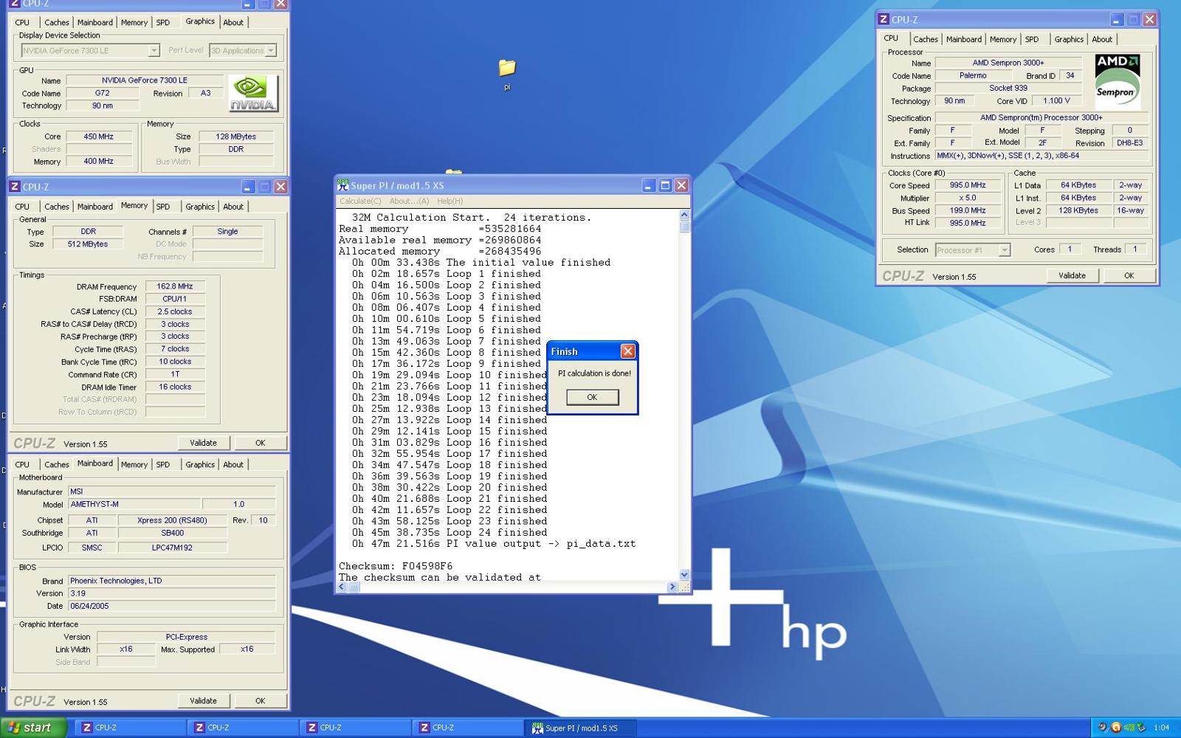The width and height of the screenshot is (1181, 738).
Task: Click the Memory Size 512 MBytes value
Action: (88, 244)
